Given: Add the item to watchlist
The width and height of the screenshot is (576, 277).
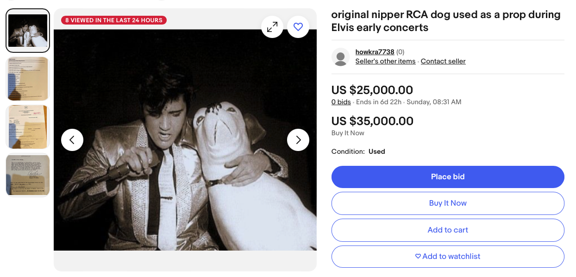Looking at the screenshot, I should pyautogui.click(x=448, y=257).
